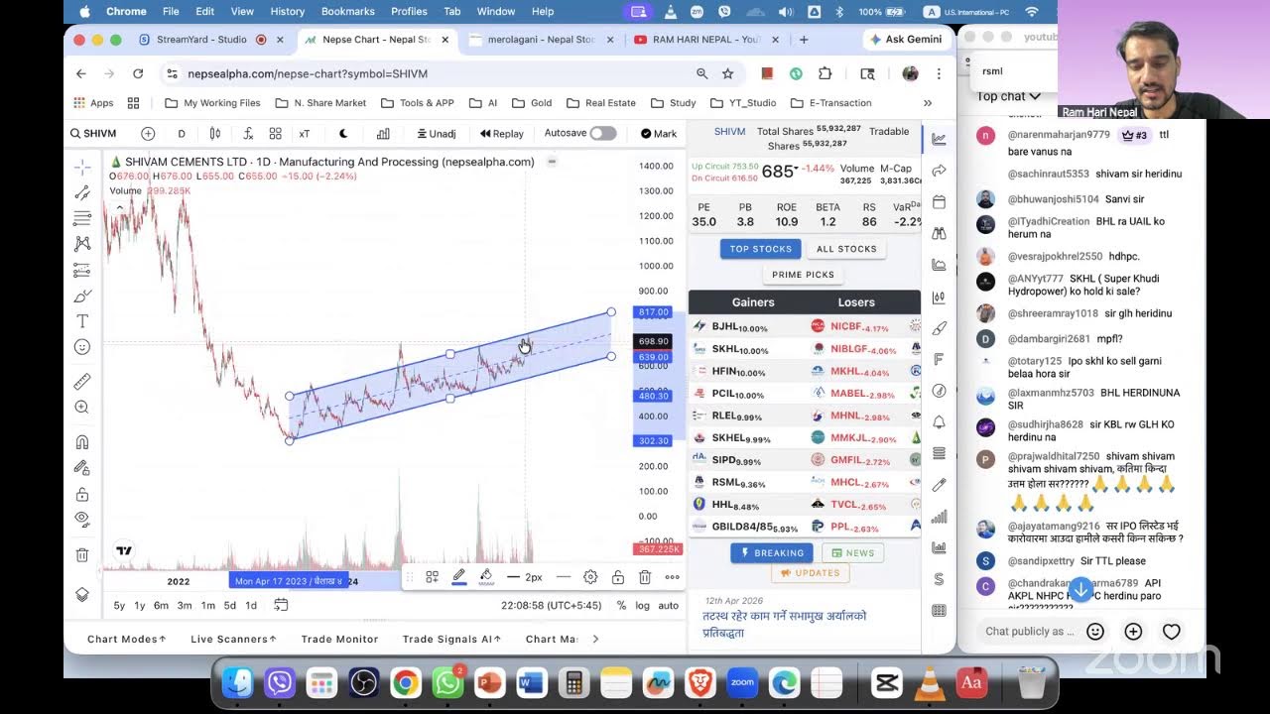Click the compare/add symbol plus icon

pos(148,133)
